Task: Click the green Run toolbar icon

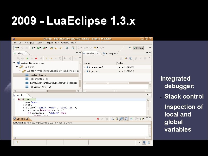Action: point(38,48)
